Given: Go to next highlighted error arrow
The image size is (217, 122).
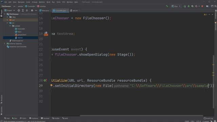Looking at the screenshot, I should click(213, 15).
